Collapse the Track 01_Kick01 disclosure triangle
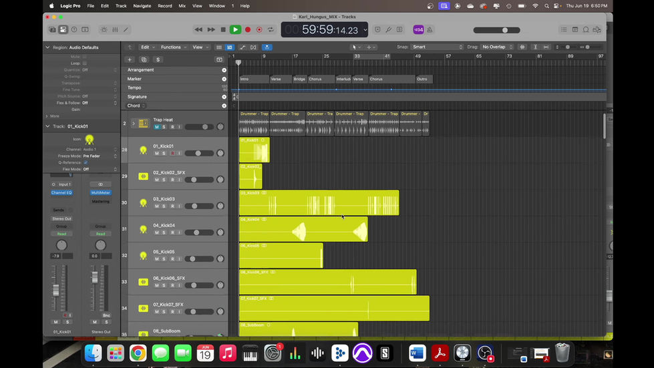This screenshot has height=368, width=654. pyautogui.click(x=47, y=126)
